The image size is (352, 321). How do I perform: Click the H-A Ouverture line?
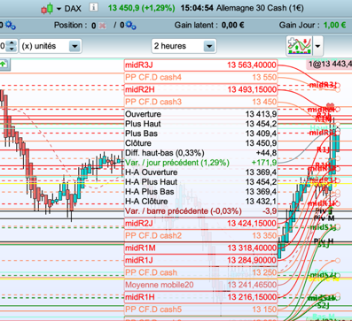point(200,172)
